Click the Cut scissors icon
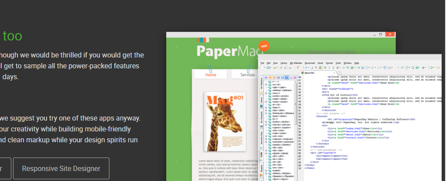Viewport: 446px width, 181px height. pos(290,67)
